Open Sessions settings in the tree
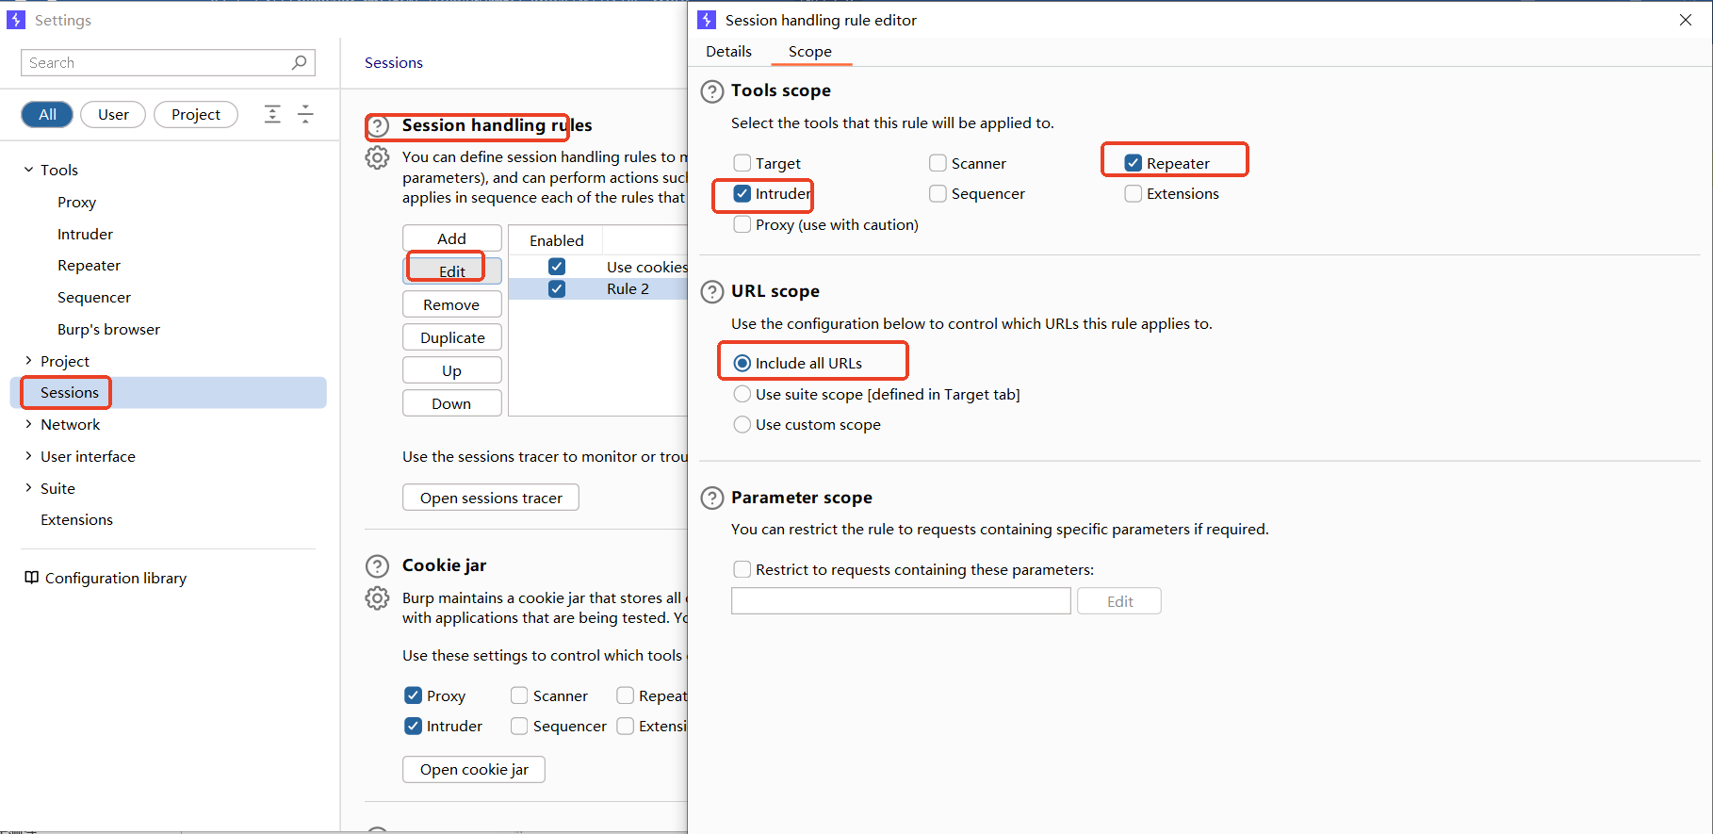 (x=170, y=392)
